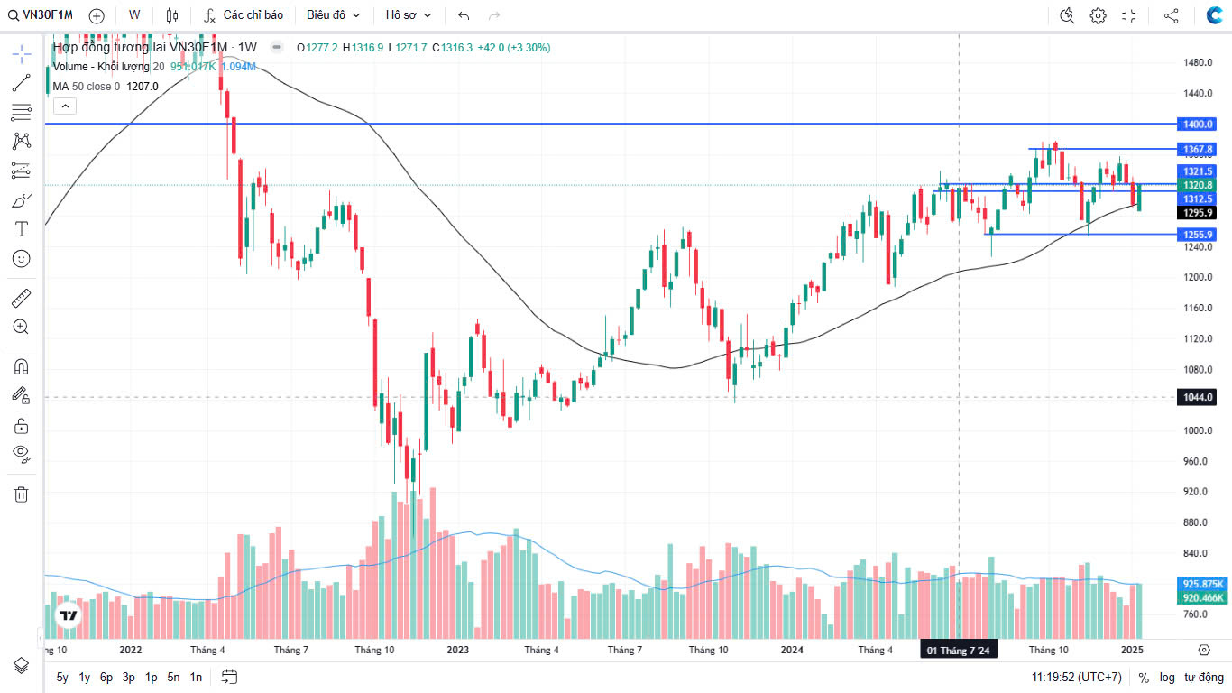Lock all drawing tools

(x=22, y=425)
